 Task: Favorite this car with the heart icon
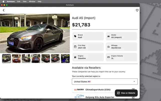click(x=137, y=10)
